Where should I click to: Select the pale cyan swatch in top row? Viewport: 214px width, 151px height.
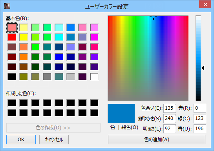(x=59, y=28)
